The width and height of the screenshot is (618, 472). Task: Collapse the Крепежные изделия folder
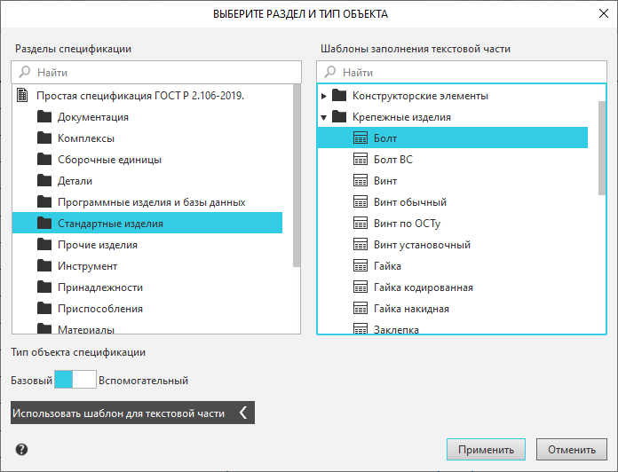point(324,117)
